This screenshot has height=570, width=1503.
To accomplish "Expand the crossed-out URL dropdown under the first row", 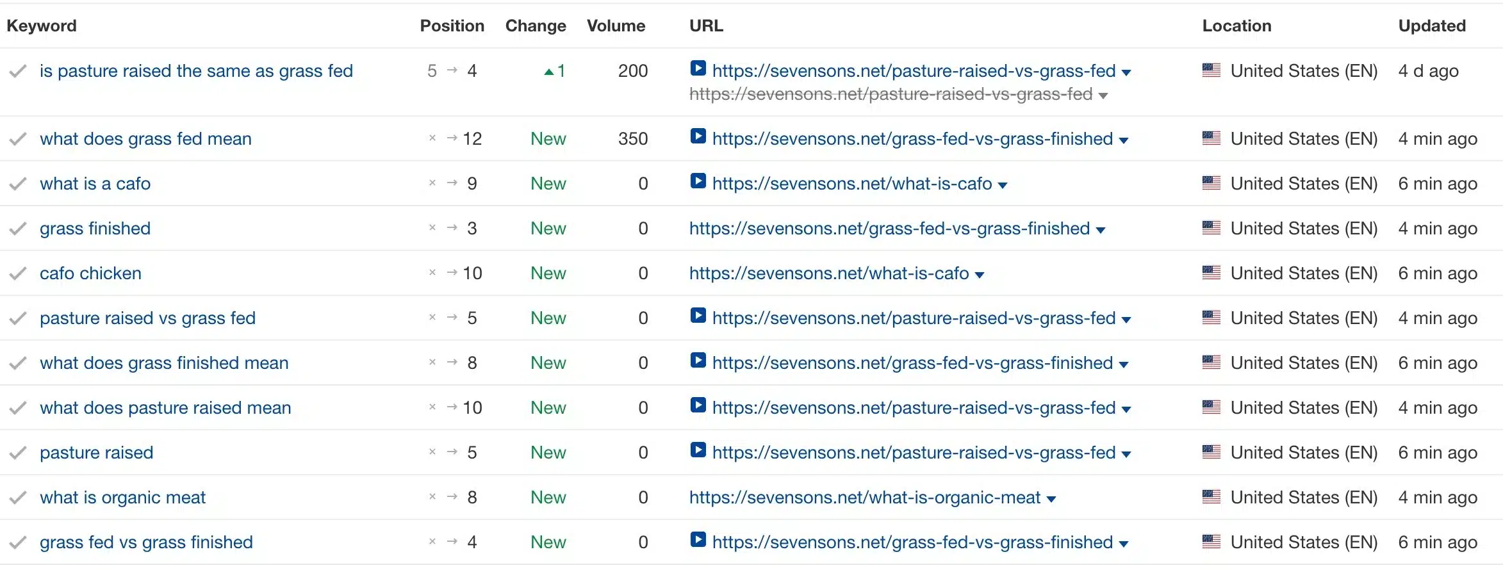I will [x=1103, y=95].
